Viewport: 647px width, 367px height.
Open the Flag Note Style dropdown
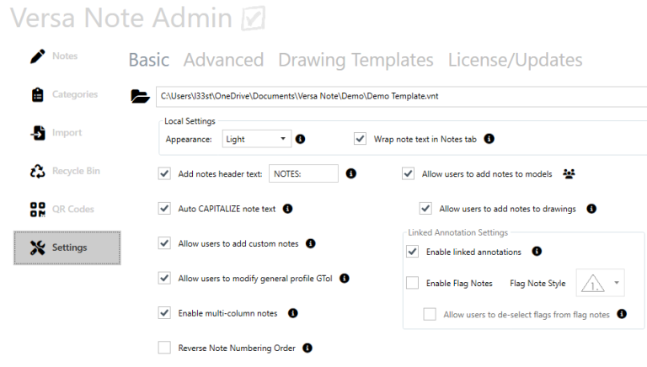pyautogui.click(x=601, y=284)
